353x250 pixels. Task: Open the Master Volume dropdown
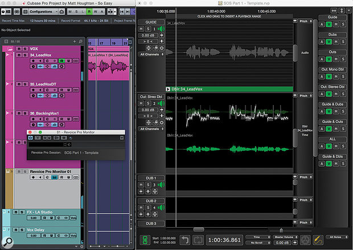pyautogui.click(x=285, y=237)
